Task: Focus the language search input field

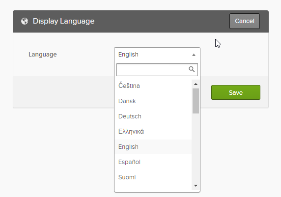Action: (157, 70)
